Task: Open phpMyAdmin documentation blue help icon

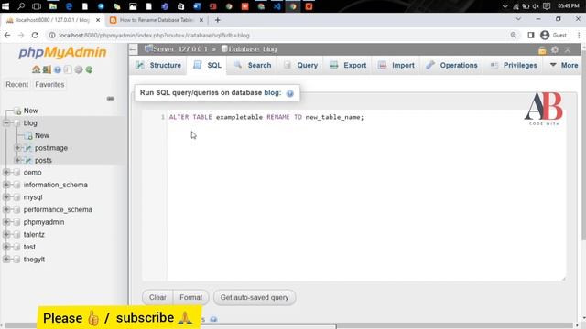Action: (x=57, y=69)
